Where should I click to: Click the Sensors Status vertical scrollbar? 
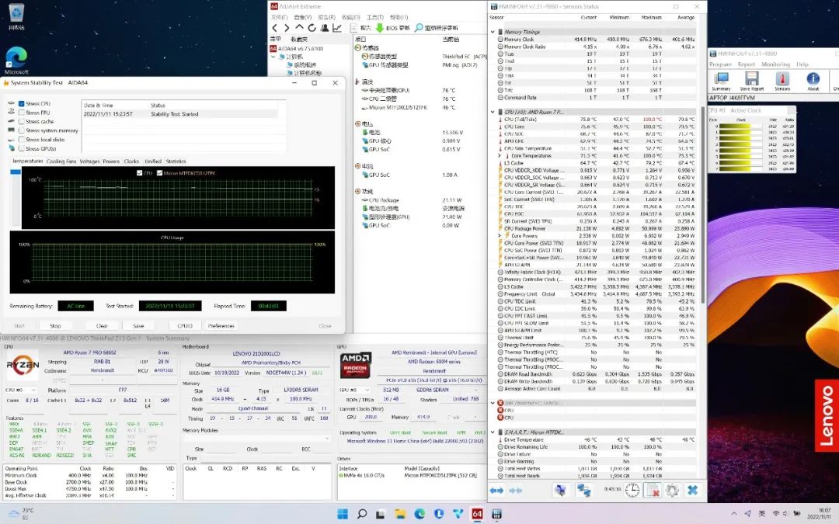pyautogui.click(x=703, y=203)
